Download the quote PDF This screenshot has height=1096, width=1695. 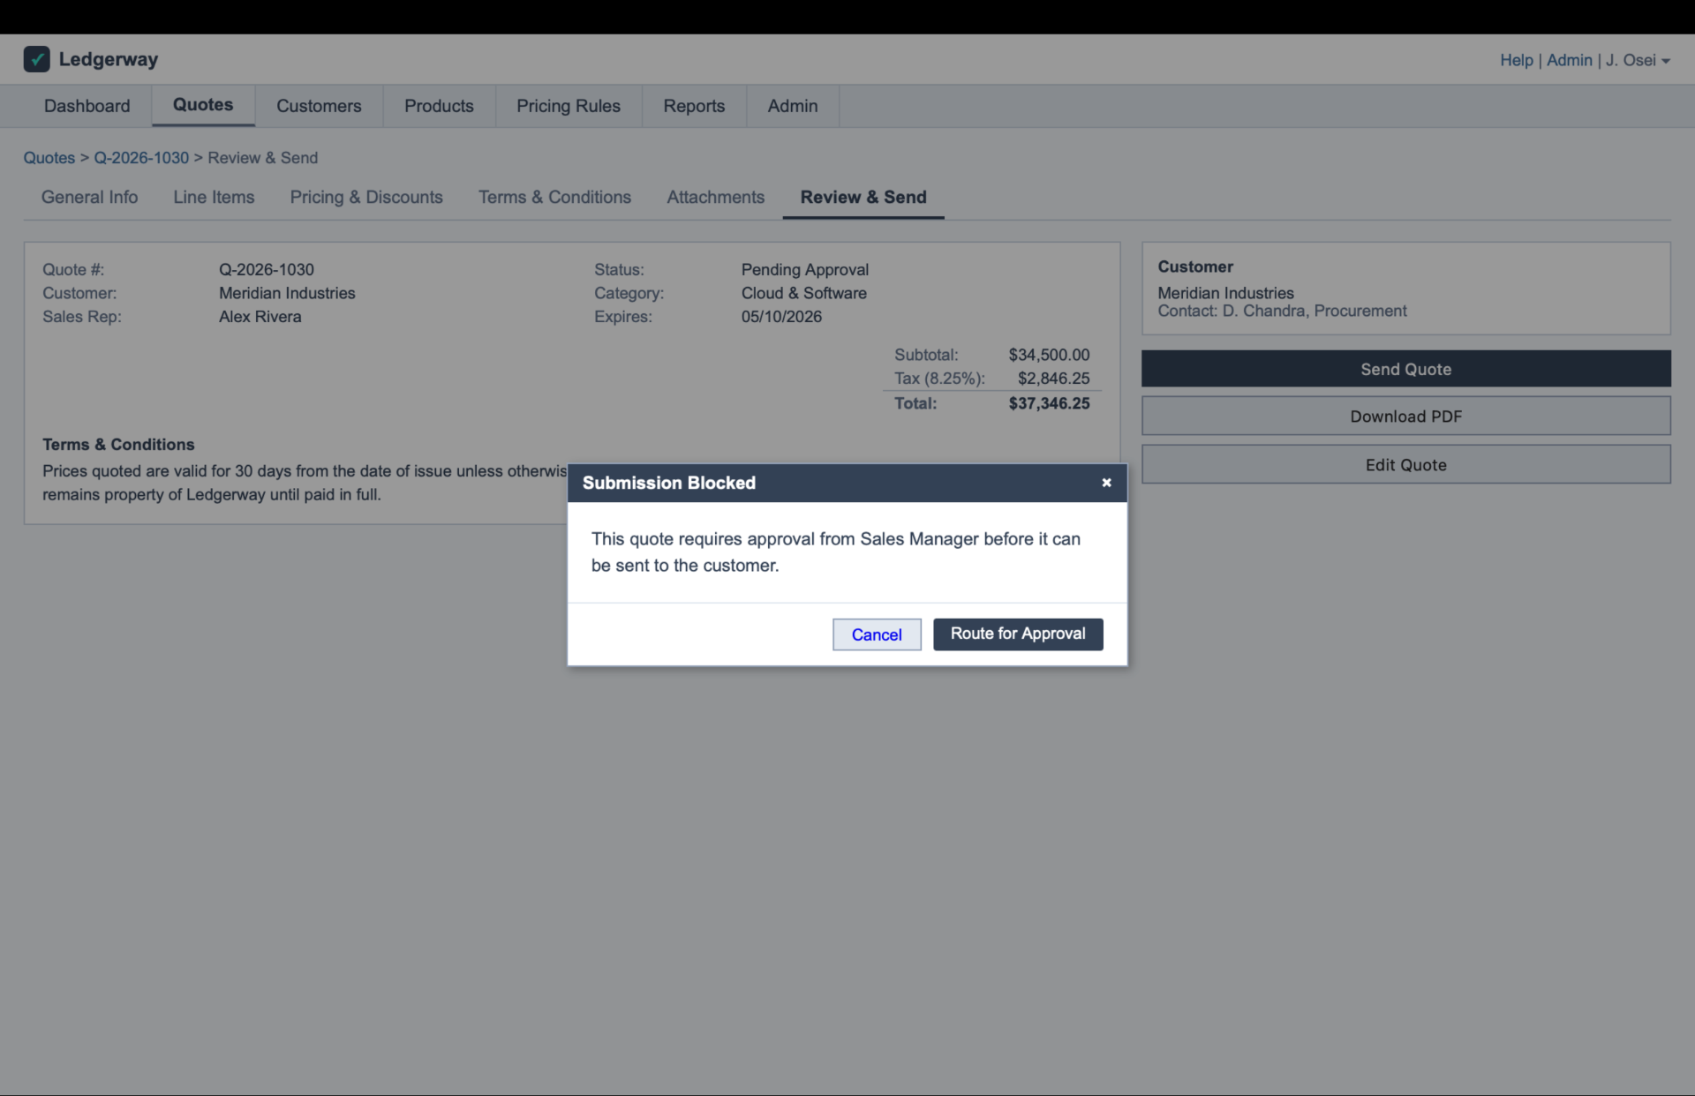click(1405, 416)
